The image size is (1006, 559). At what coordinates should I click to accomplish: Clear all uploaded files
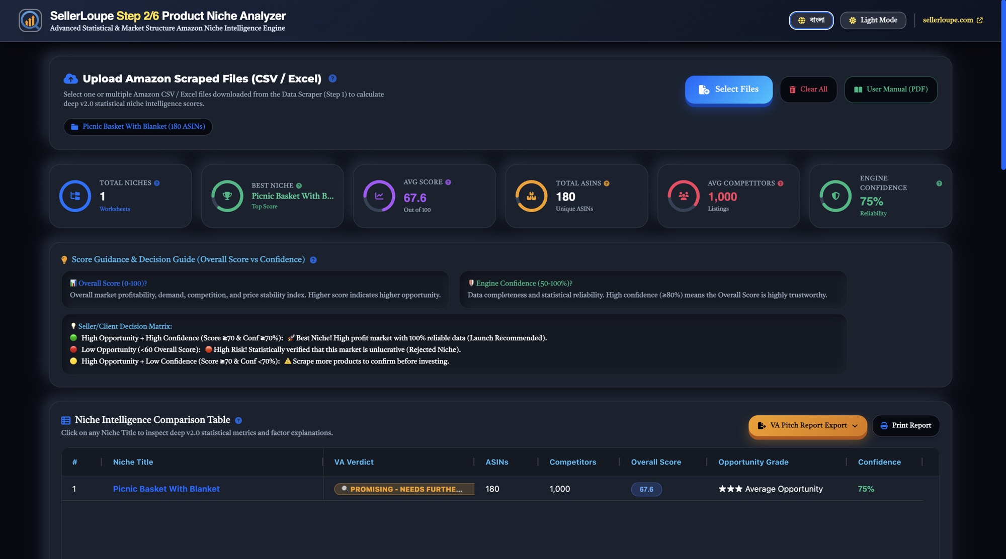click(x=808, y=89)
